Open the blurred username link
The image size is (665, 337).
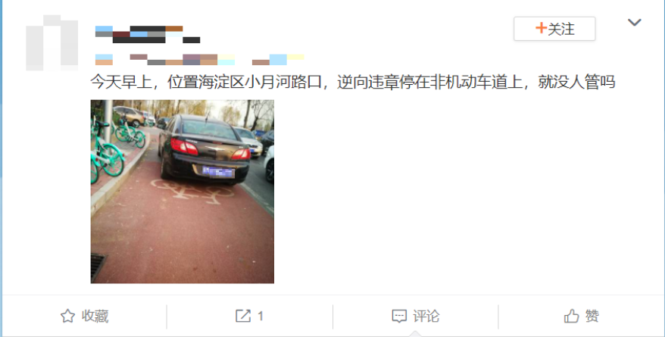pos(148,34)
